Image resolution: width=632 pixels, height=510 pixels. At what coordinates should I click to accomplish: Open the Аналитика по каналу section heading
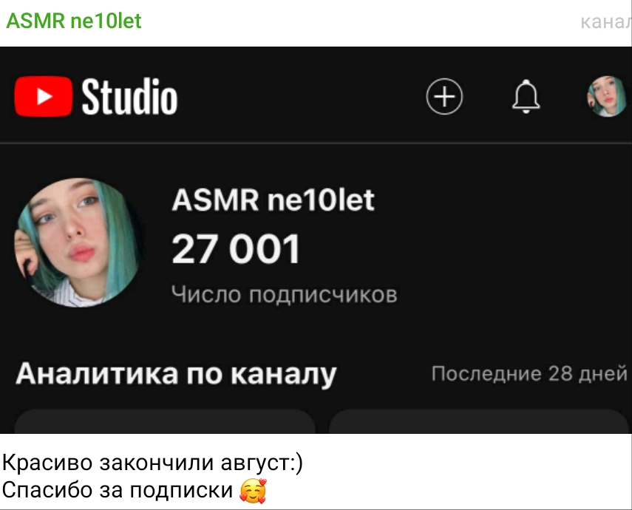pyautogui.click(x=176, y=374)
